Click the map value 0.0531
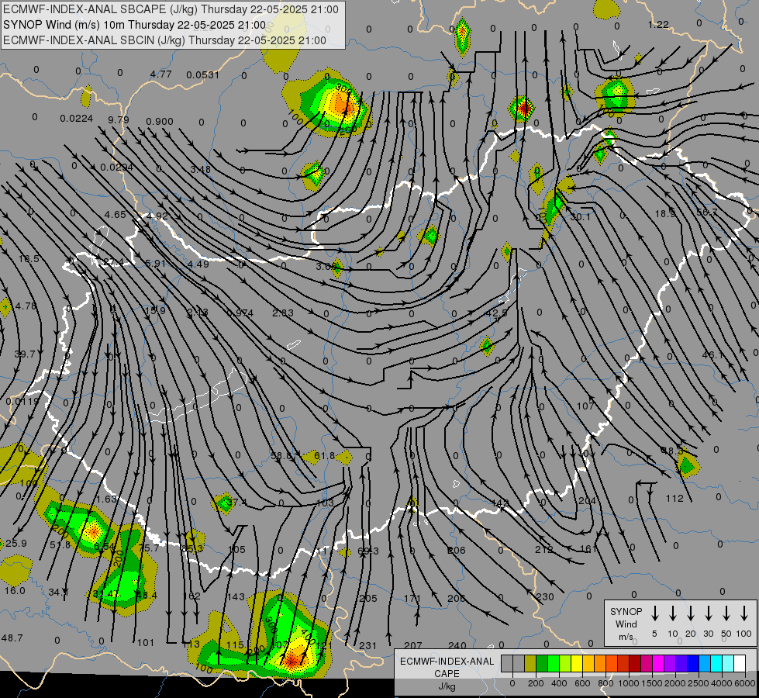The image size is (759, 698). [203, 75]
